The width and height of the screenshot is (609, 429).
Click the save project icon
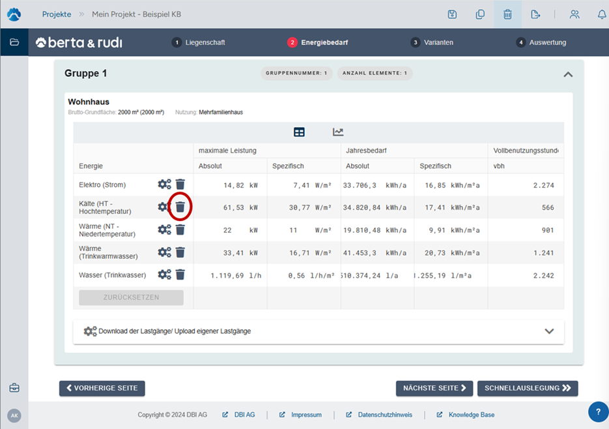(452, 14)
